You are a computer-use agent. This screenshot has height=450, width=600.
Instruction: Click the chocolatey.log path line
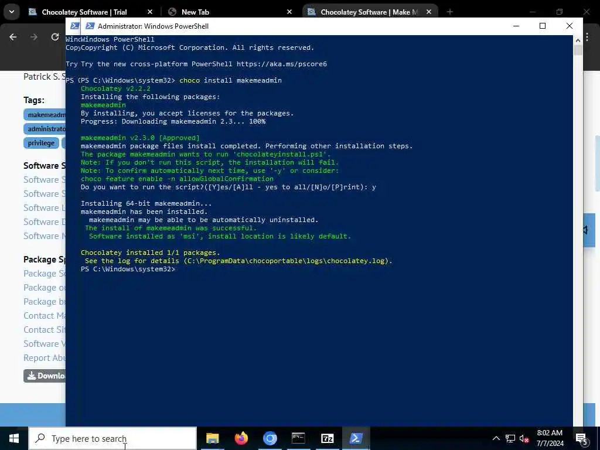tap(239, 261)
